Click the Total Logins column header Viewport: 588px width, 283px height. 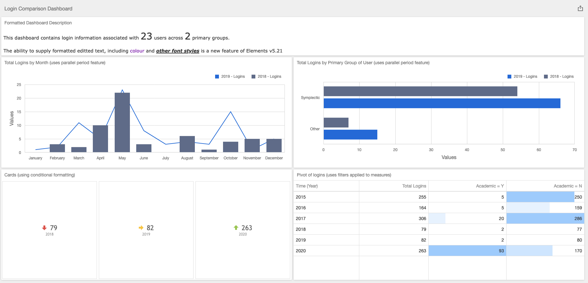click(414, 186)
